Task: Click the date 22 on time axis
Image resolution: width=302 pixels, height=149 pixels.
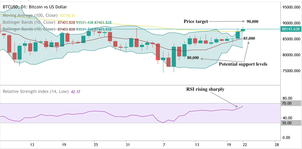Action: tap(243, 144)
